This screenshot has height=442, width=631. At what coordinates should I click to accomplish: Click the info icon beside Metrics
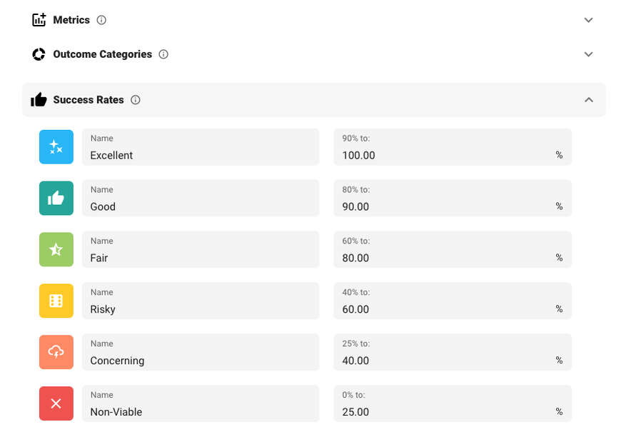point(101,20)
